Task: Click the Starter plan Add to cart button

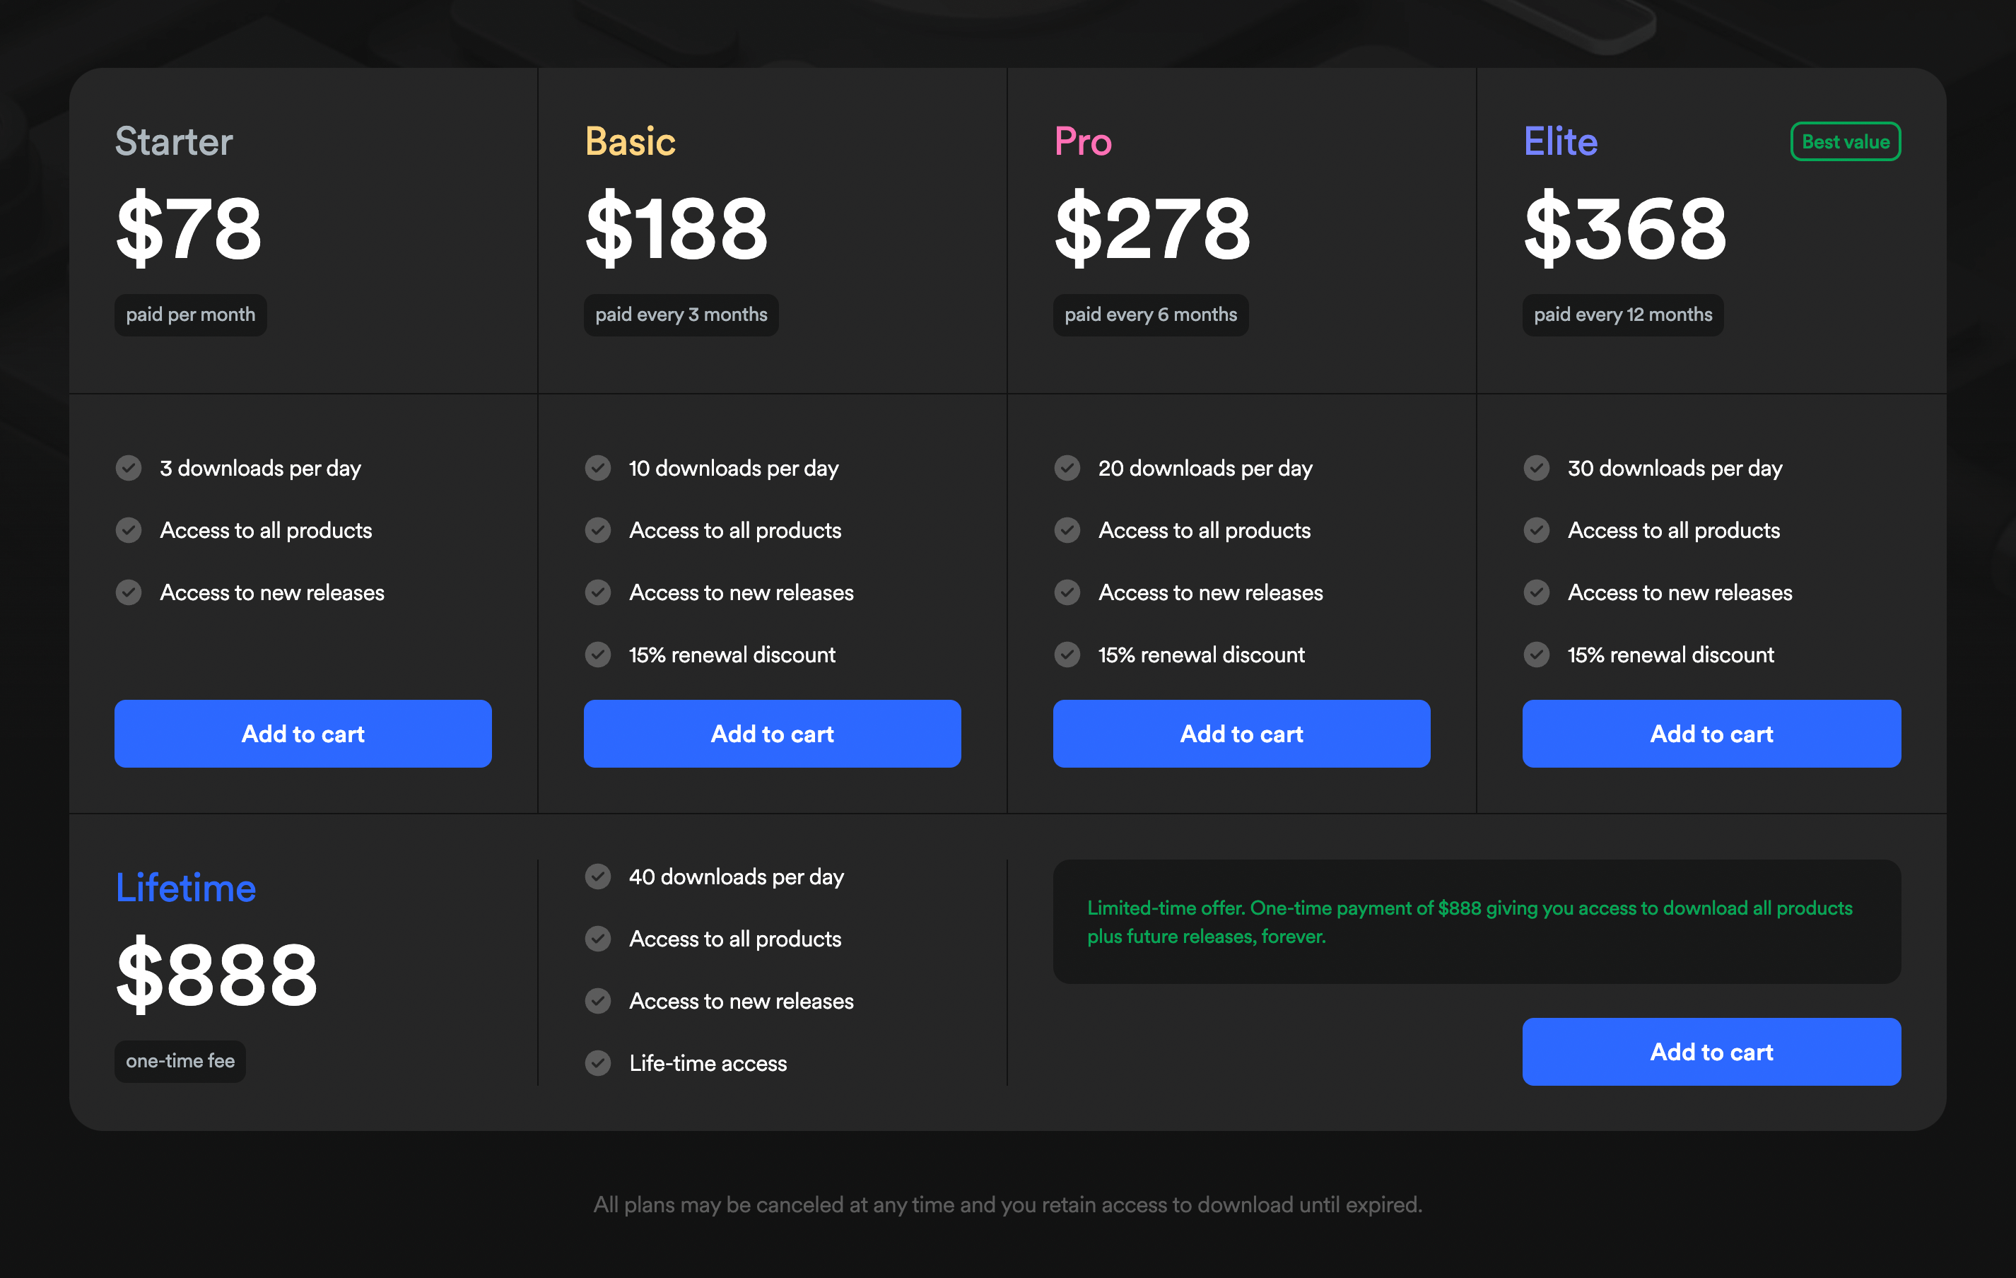Action: (x=303, y=734)
